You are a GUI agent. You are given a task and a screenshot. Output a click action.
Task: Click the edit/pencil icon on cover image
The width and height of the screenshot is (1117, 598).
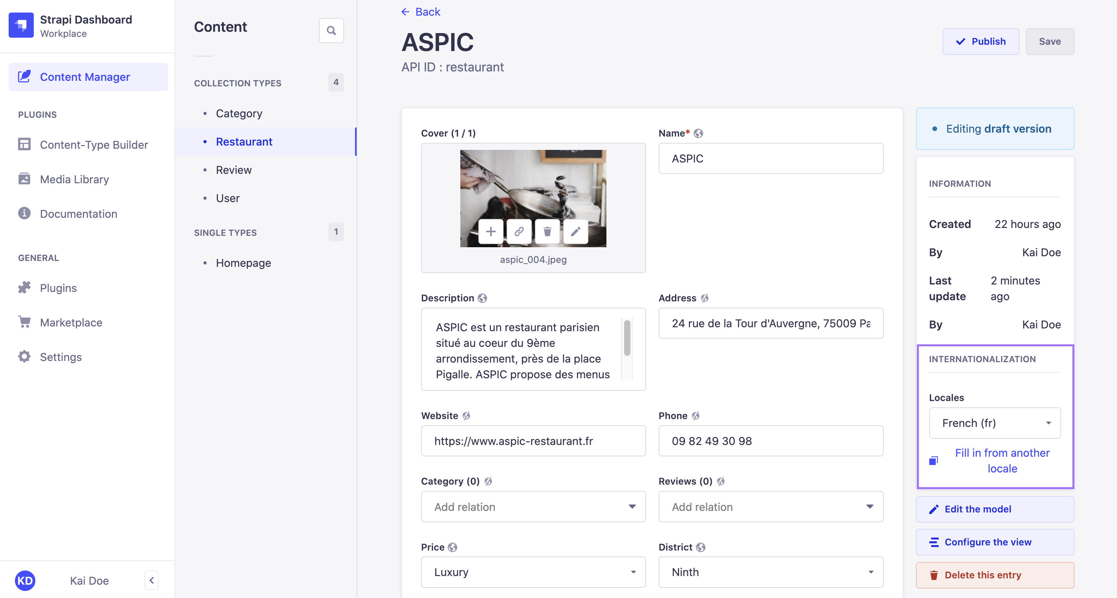click(x=575, y=232)
